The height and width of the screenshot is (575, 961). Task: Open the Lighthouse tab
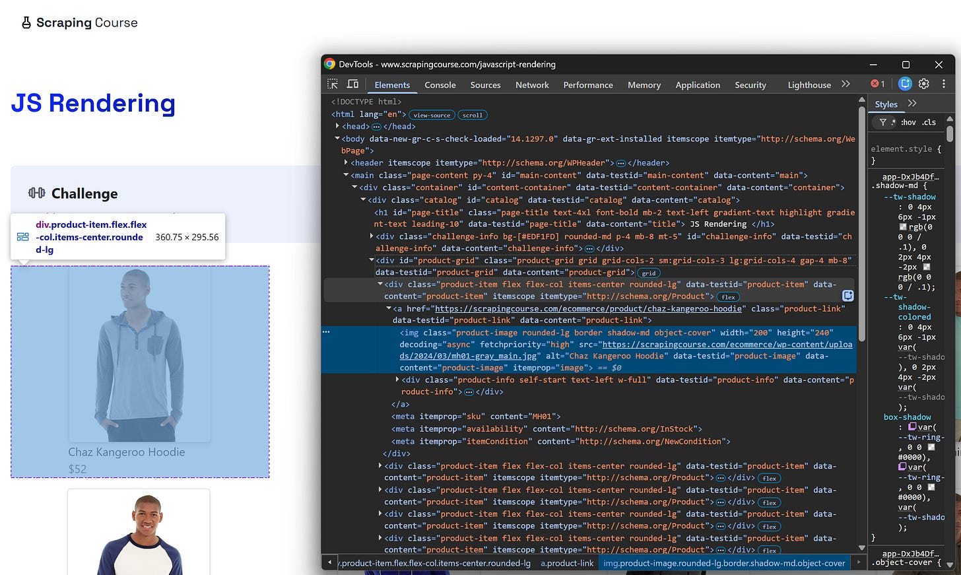(809, 85)
